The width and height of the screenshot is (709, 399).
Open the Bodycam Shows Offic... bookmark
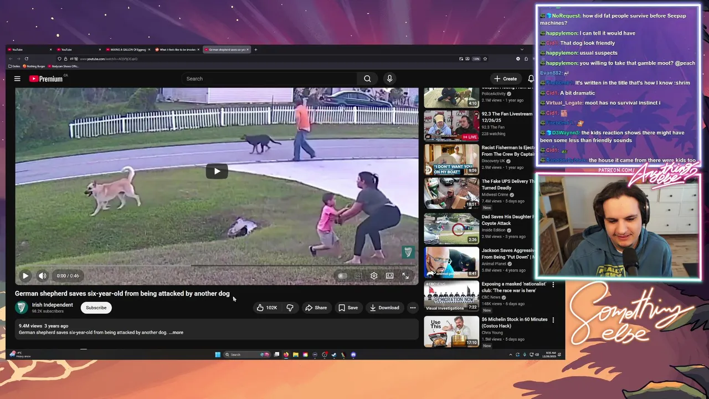click(x=65, y=66)
